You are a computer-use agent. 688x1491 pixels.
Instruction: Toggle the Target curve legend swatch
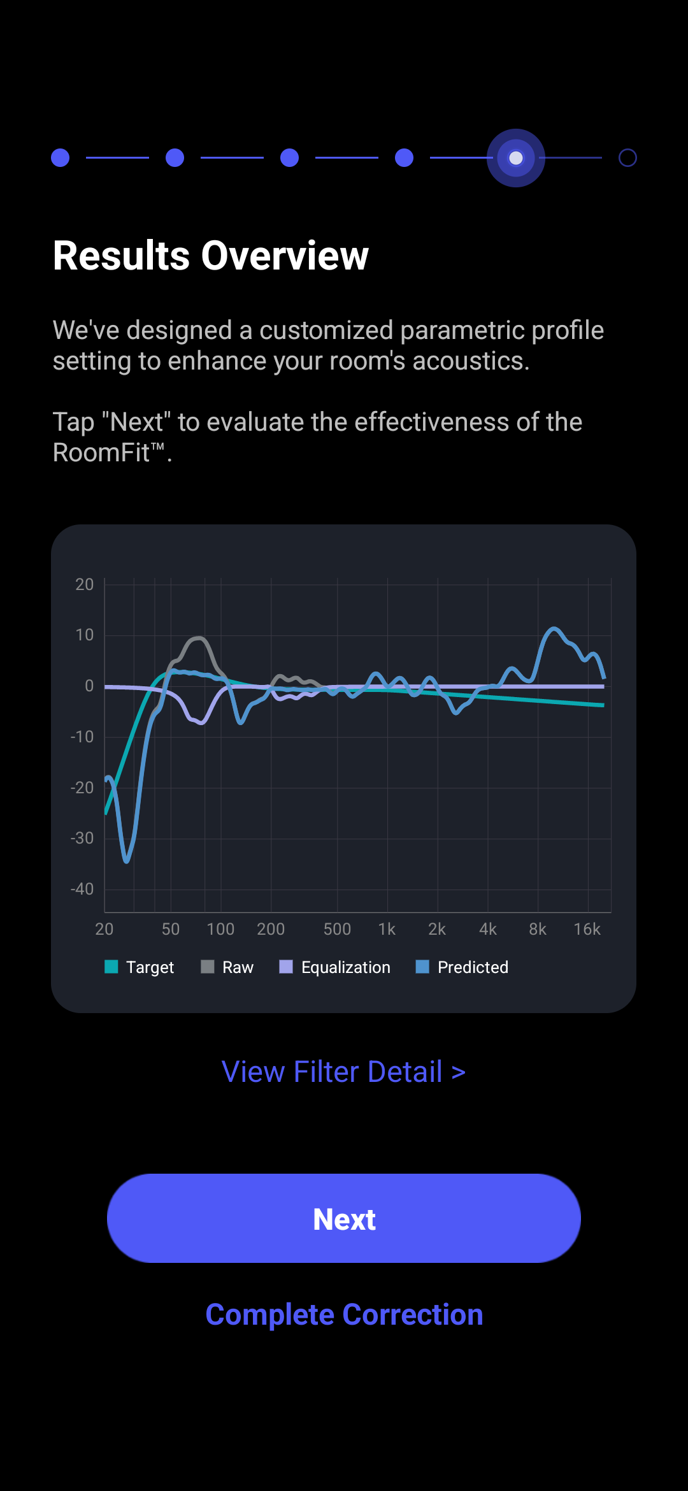click(x=111, y=967)
